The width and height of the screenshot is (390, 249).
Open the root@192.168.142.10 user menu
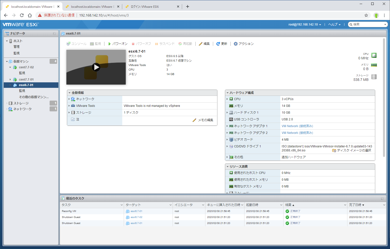[x=305, y=25]
